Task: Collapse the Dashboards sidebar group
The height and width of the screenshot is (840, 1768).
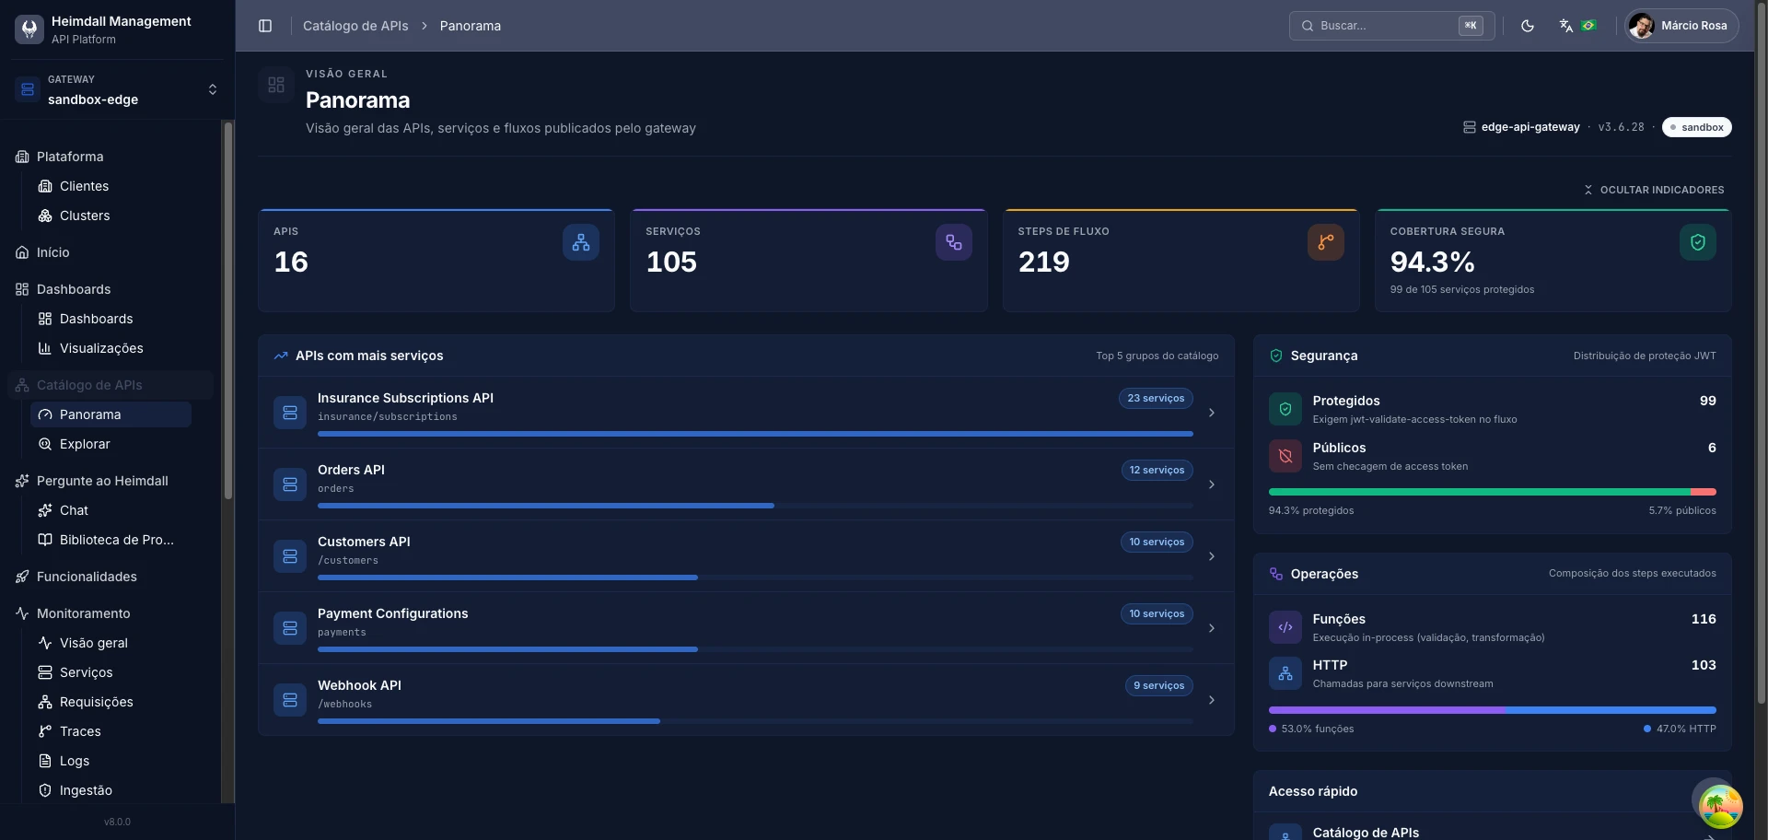Action: coord(110,289)
